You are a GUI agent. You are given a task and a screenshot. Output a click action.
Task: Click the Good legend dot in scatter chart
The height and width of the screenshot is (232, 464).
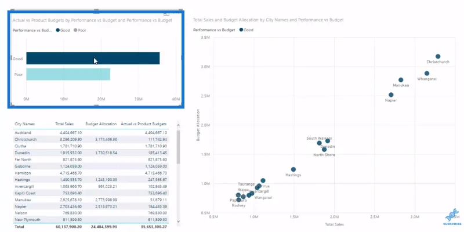coord(241,30)
